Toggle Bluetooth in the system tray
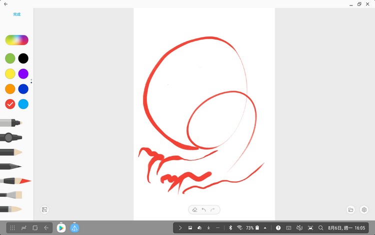This screenshot has width=375, height=235. coord(230,228)
